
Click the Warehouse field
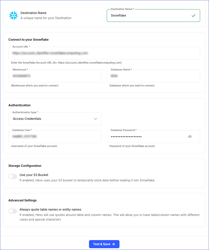pyautogui.click(x=55, y=76)
